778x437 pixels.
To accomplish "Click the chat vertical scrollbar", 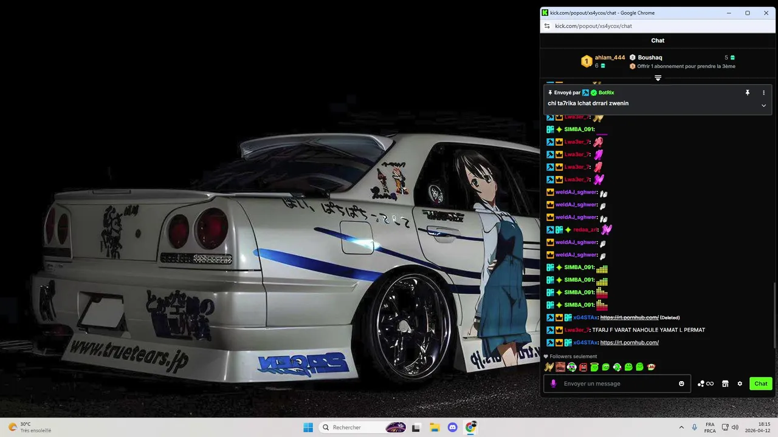I will pos(774,316).
